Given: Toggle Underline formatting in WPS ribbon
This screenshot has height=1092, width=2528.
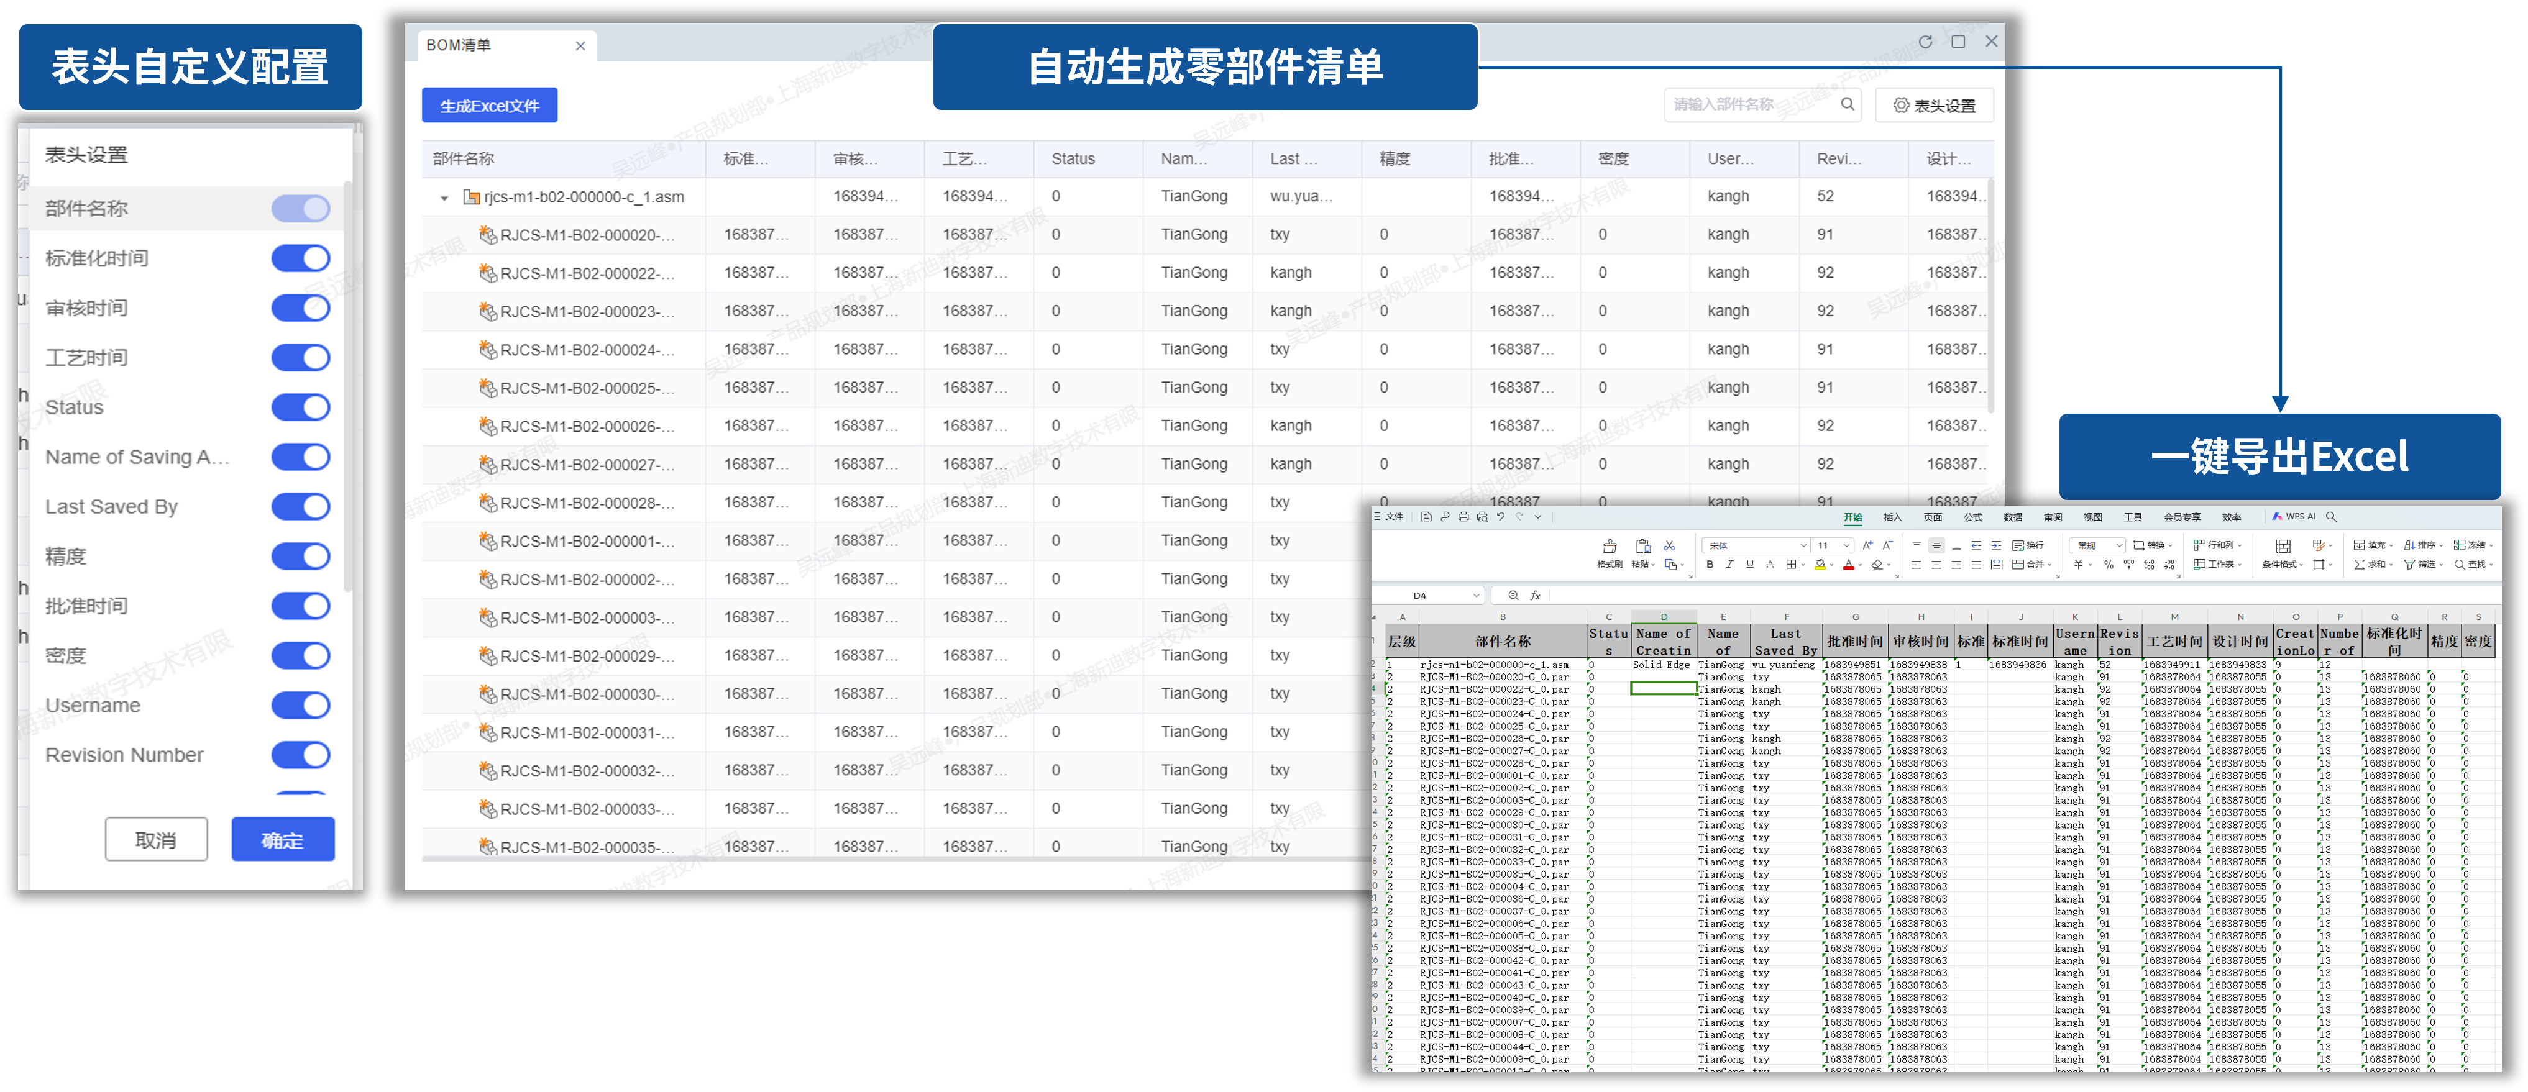Looking at the screenshot, I should (1751, 565).
